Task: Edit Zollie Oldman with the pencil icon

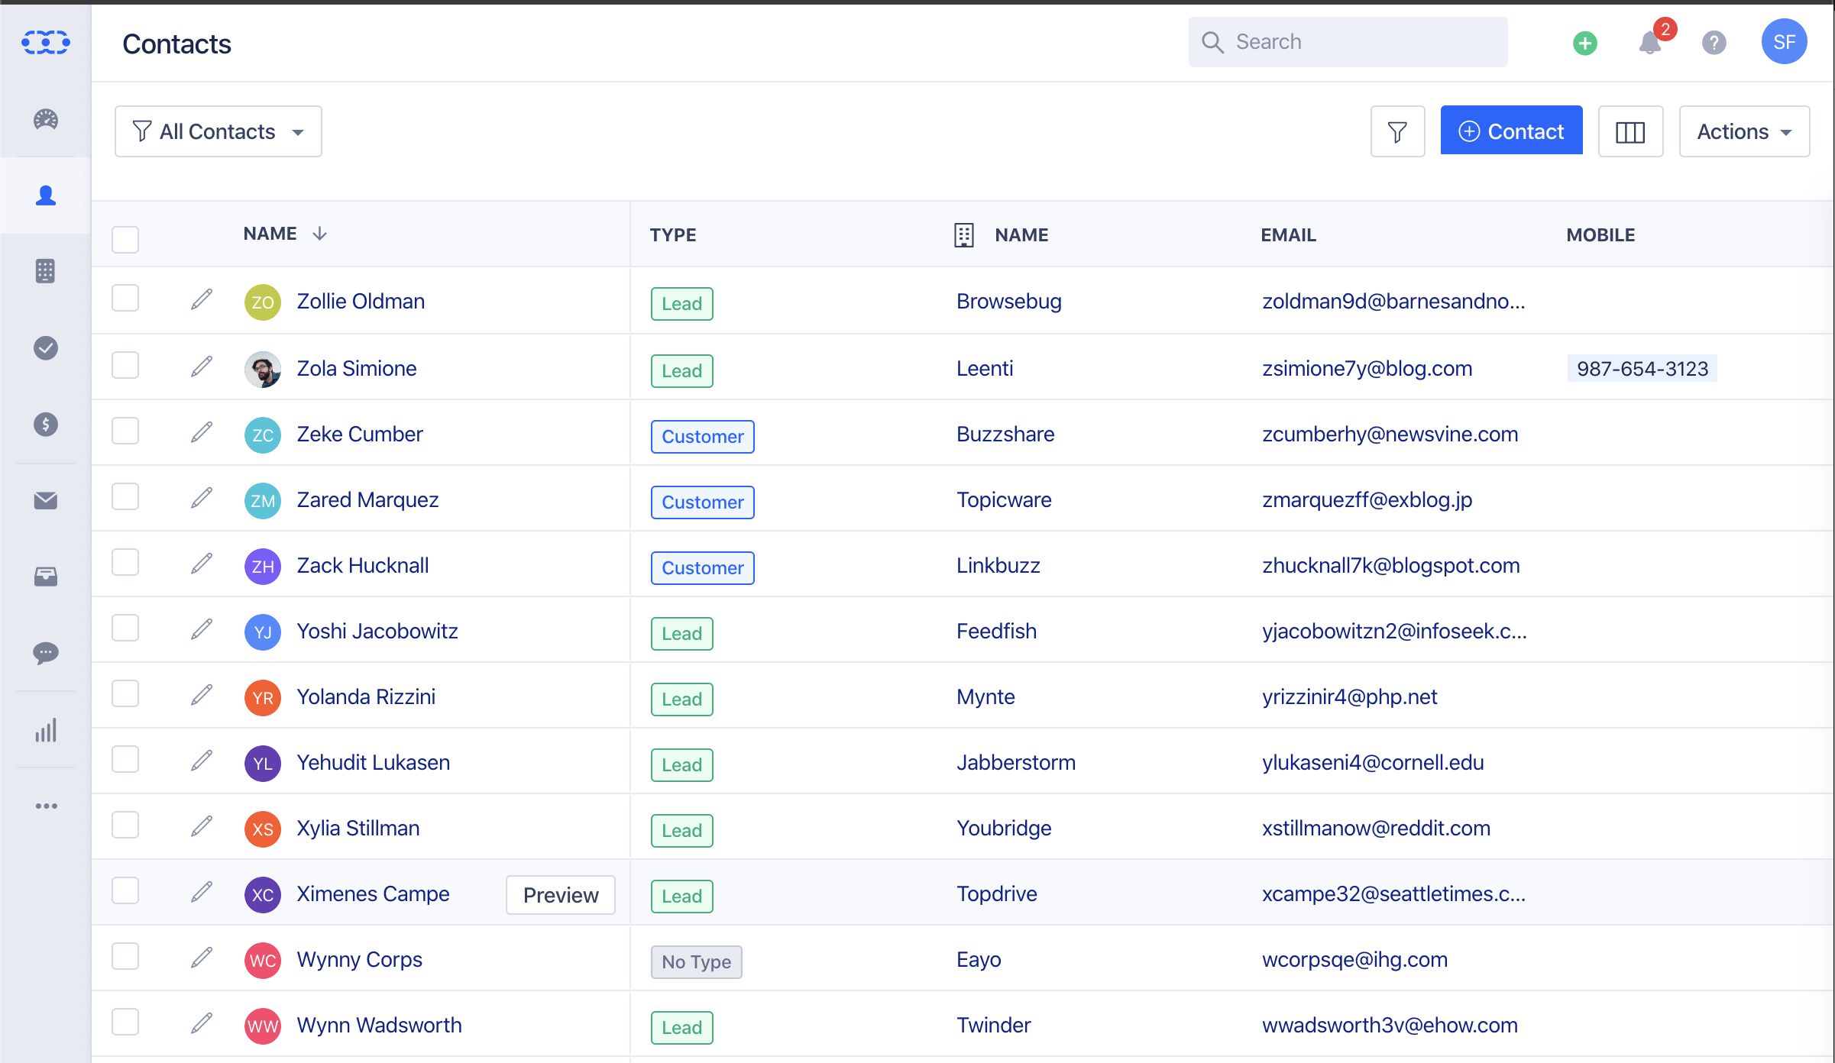Action: click(201, 299)
